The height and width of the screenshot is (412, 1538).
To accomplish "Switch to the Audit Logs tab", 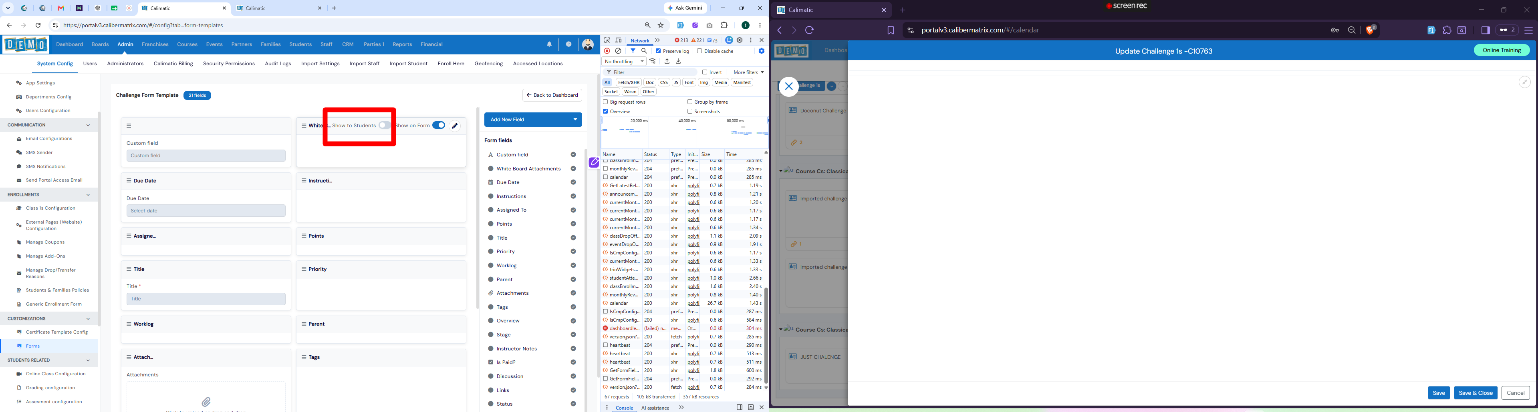I will tap(278, 64).
